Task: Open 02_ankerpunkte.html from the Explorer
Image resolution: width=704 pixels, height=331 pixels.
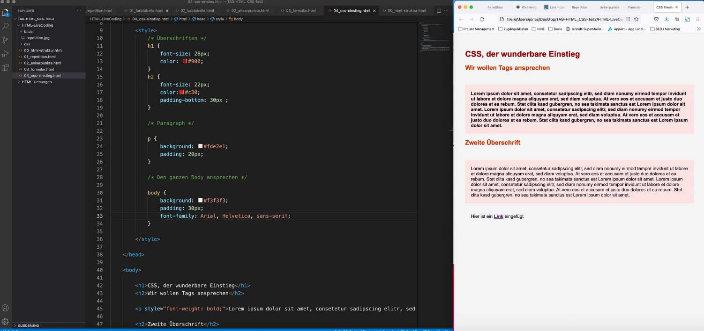Action: (x=42, y=63)
